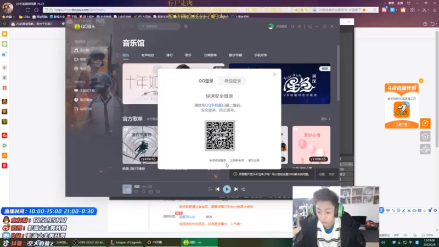Open the 美妙心情 pink playlist cover

(x=311, y=145)
